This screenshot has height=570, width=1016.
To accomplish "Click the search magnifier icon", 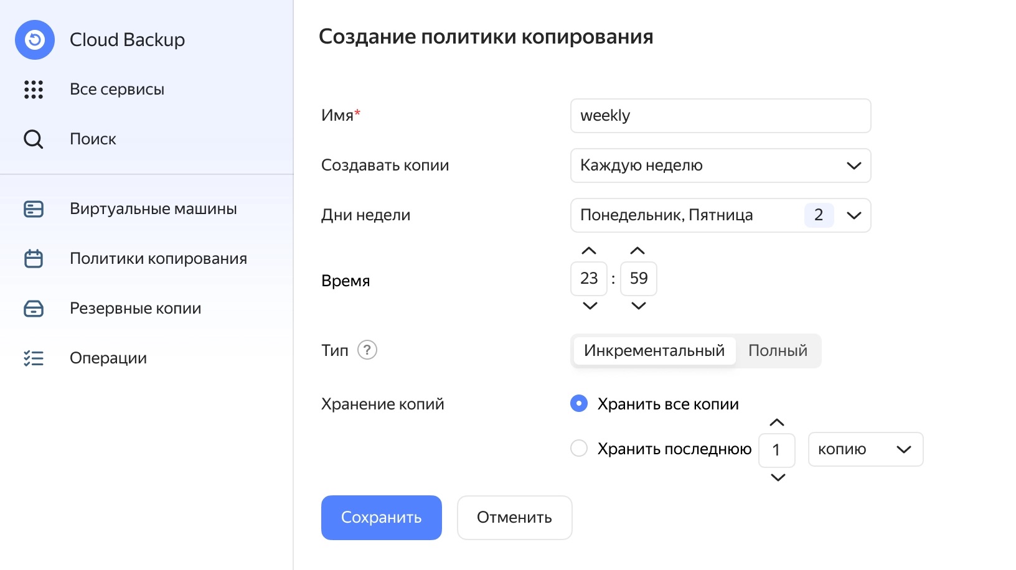I will pyautogui.click(x=34, y=139).
